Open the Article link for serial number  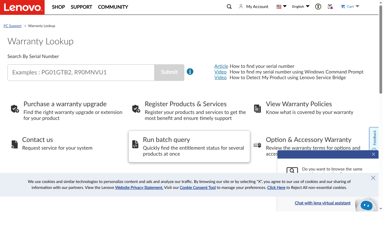coord(221,66)
